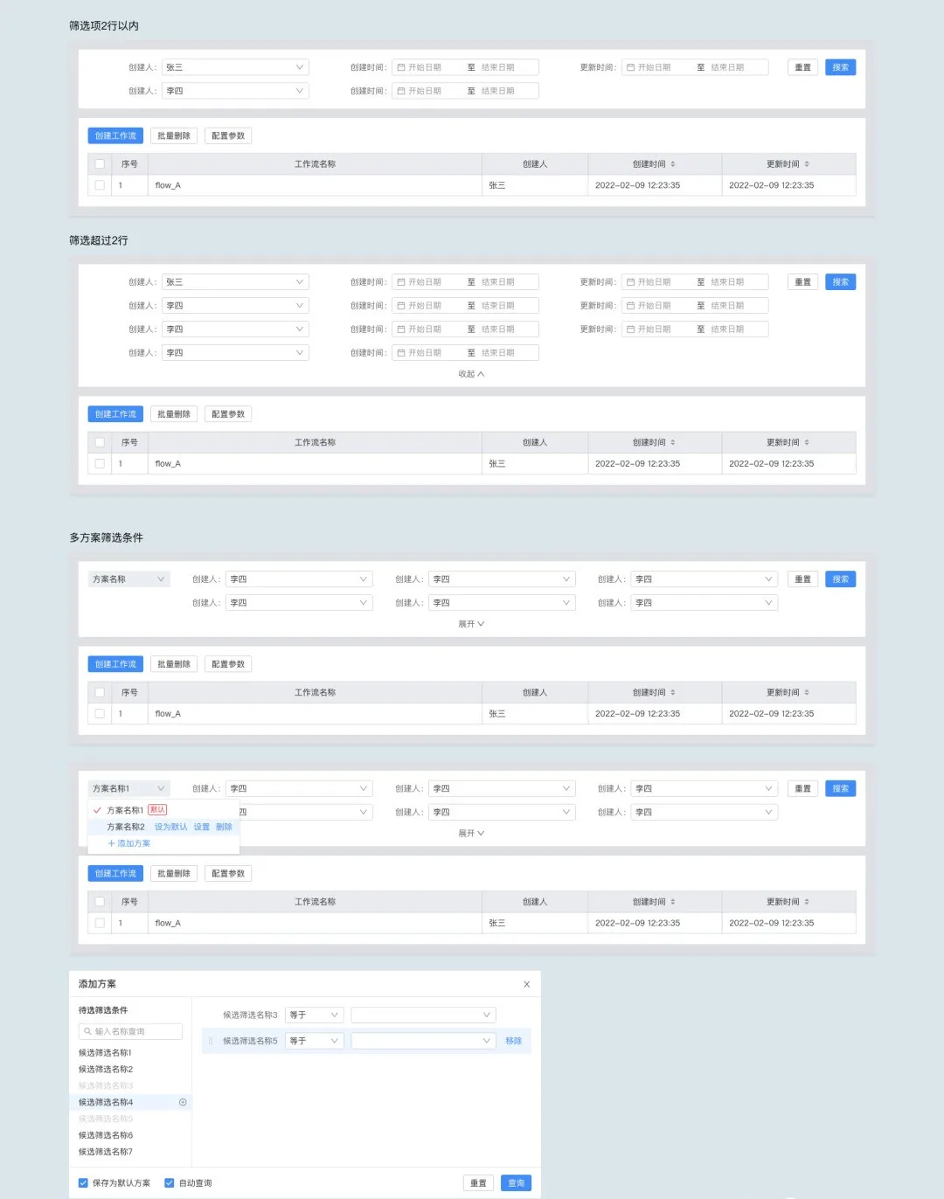Click 创建时间 calendar icon in 张三 row, 筛选超过2行
944x1199 pixels.
(x=400, y=282)
